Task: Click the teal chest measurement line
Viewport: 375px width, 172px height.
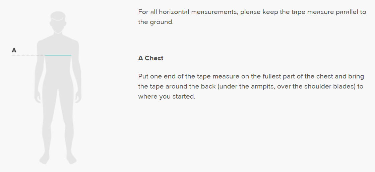Action: [58, 55]
